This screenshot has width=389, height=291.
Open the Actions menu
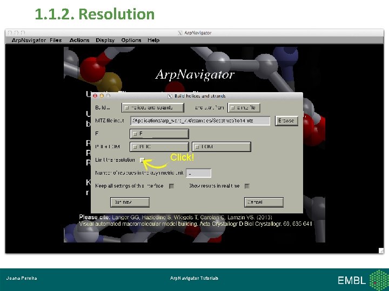(x=79, y=40)
